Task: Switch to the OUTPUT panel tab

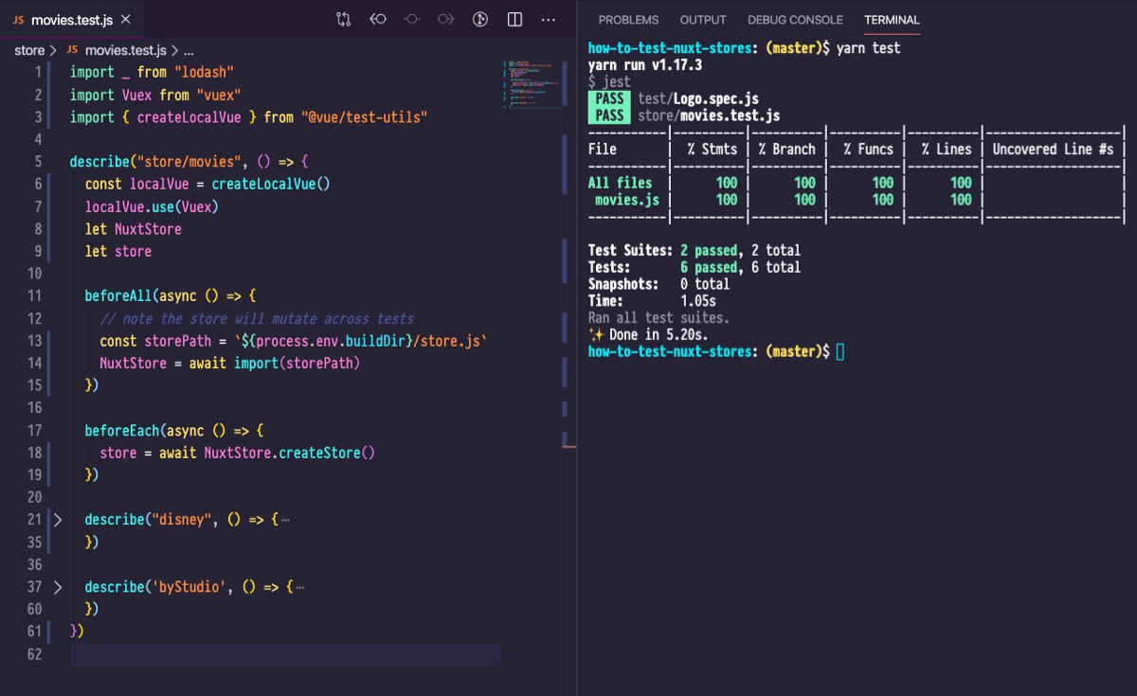Action: (x=703, y=20)
